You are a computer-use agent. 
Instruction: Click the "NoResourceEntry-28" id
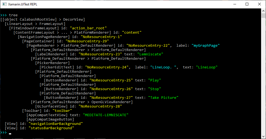(100, 106)
